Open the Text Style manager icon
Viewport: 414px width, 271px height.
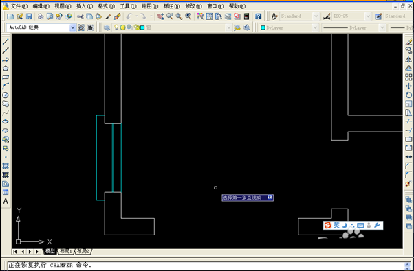[x=274, y=16]
